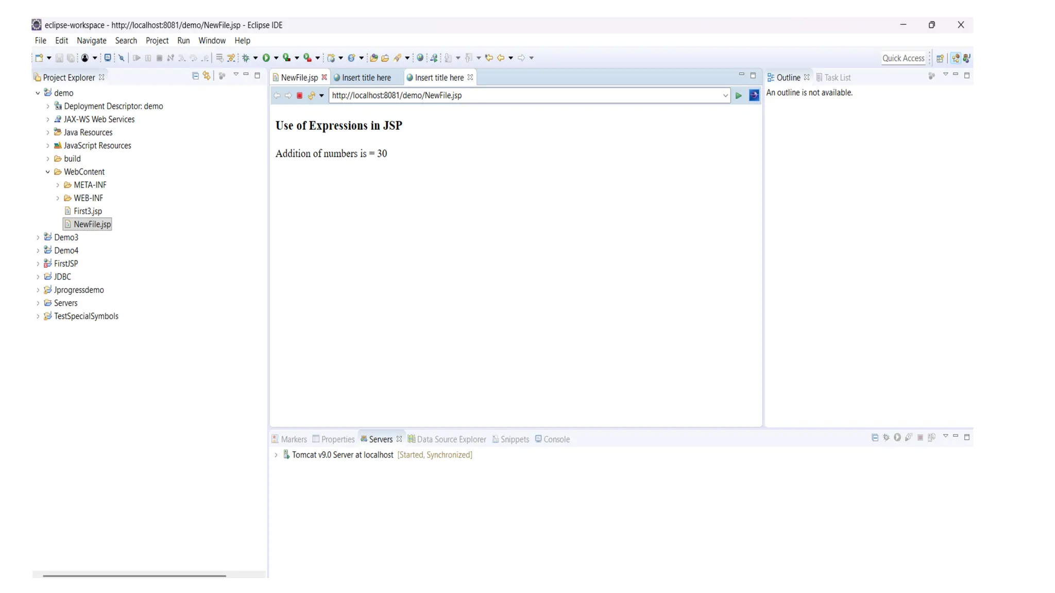The height and width of the screenshot is (593, 1055).
Task: Click the New file toolbar icon
Action: tap(39, 58)
